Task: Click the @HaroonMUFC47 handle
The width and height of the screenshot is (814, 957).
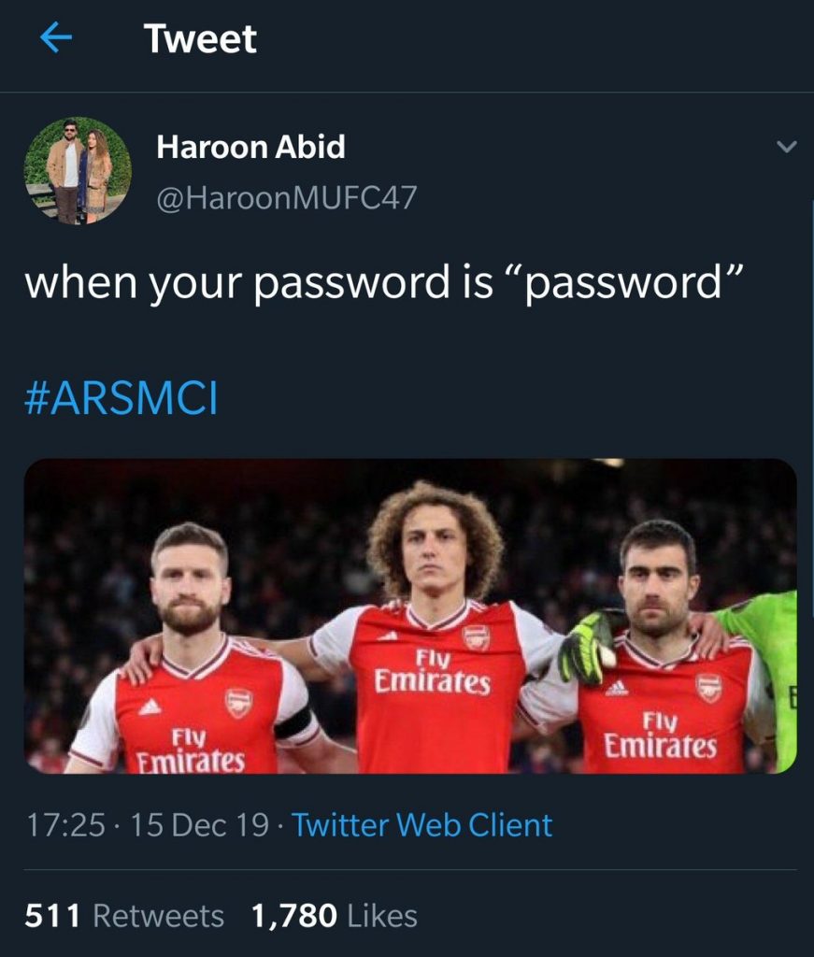Action: (287, 198)
